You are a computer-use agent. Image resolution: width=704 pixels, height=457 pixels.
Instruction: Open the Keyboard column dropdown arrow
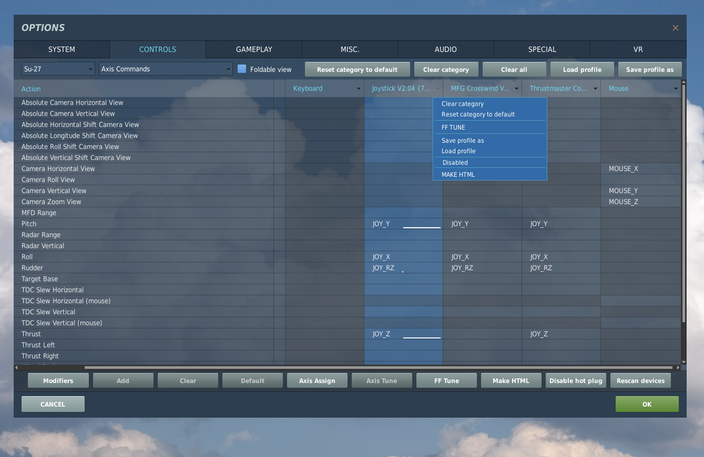coord(358,89)
